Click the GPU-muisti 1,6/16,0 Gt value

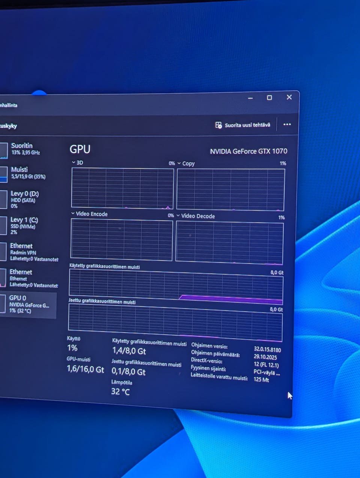click(x=85, y=369)
